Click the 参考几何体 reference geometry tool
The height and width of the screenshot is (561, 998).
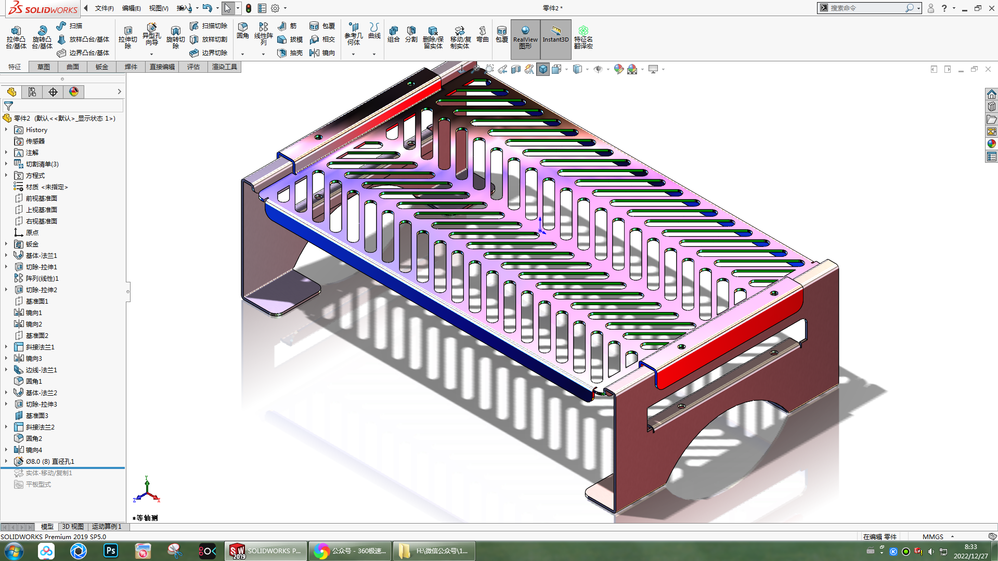click(x=354, y=34)
